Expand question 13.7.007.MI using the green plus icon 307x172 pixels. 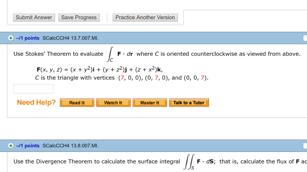(x=11, y=38)
